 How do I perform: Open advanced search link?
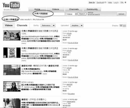94,15
